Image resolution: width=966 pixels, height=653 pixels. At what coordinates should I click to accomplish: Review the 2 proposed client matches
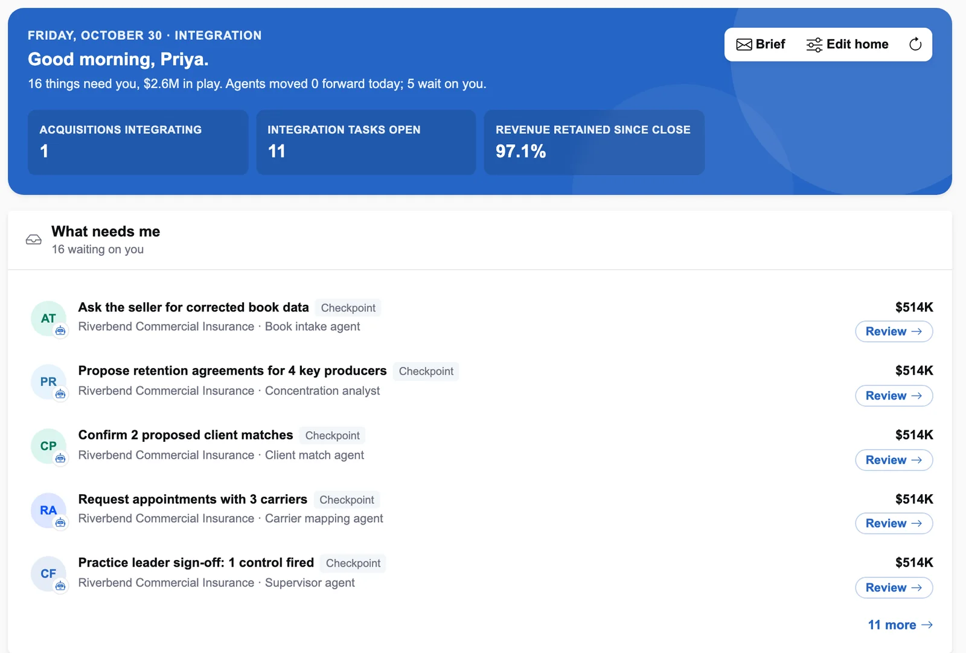pyautogui.click(x=894, y=460)
